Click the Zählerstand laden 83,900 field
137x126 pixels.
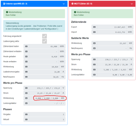coord(44,46)
